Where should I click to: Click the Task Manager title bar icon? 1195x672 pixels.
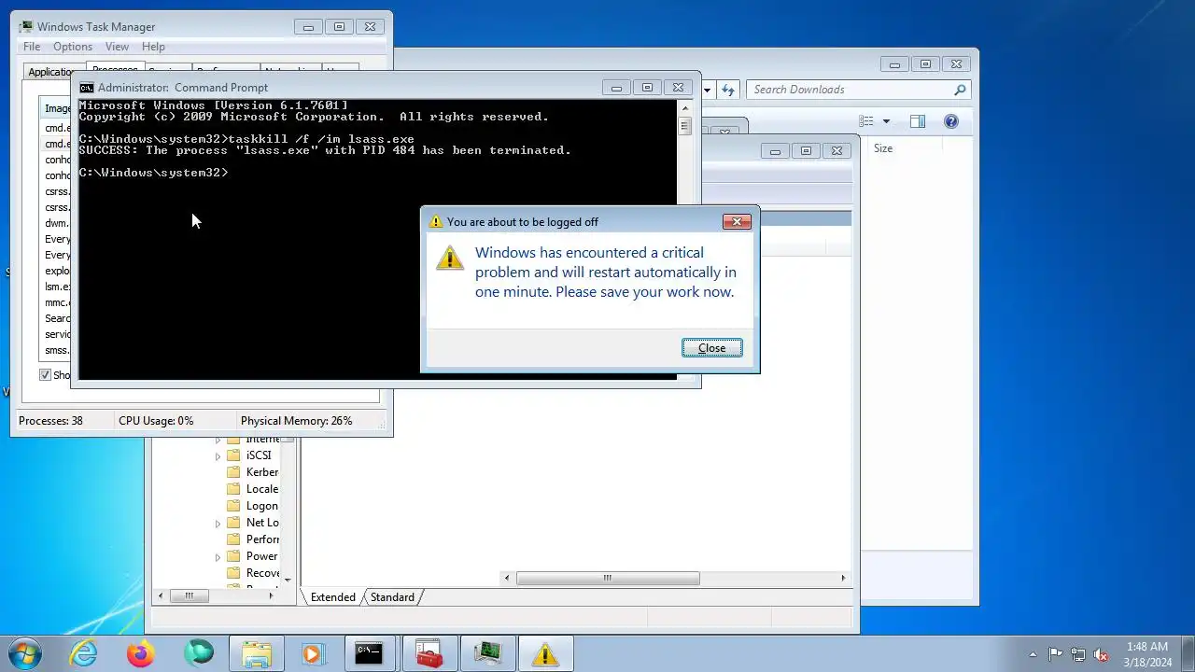[27, 27]
